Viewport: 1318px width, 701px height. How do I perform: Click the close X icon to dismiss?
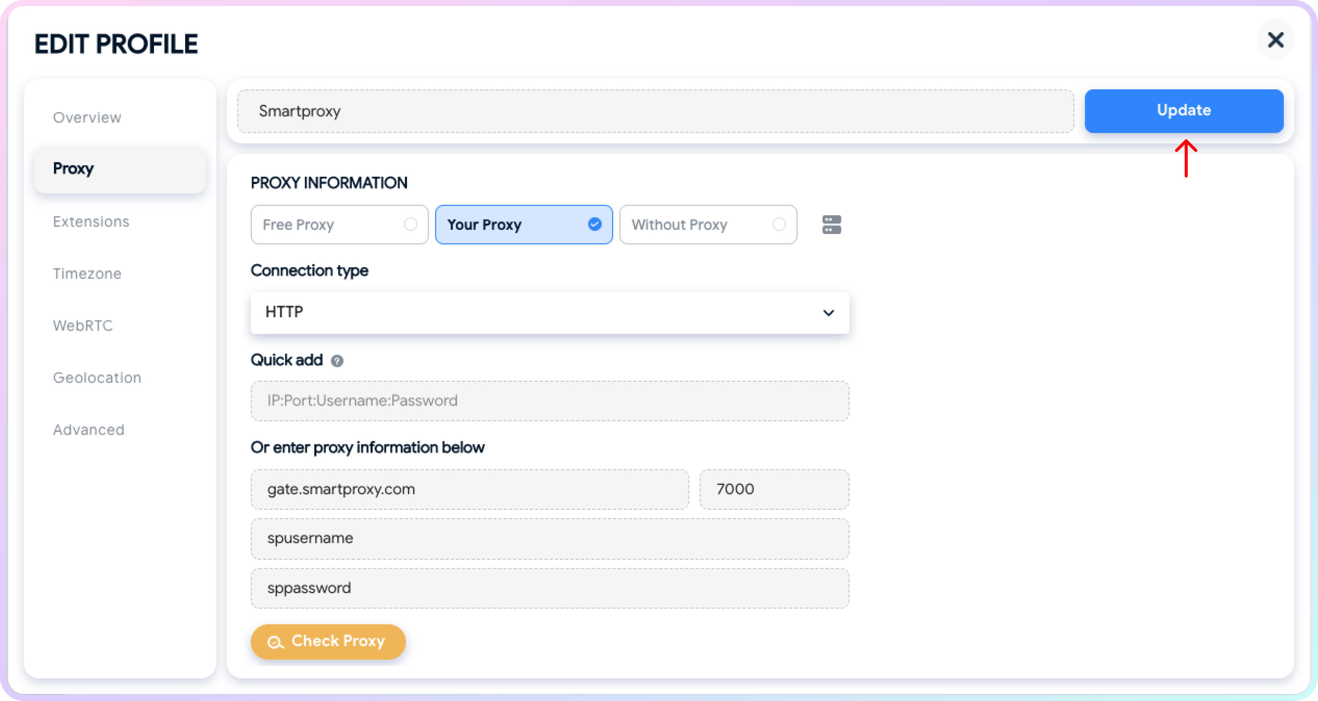[x=1275, y=40]
